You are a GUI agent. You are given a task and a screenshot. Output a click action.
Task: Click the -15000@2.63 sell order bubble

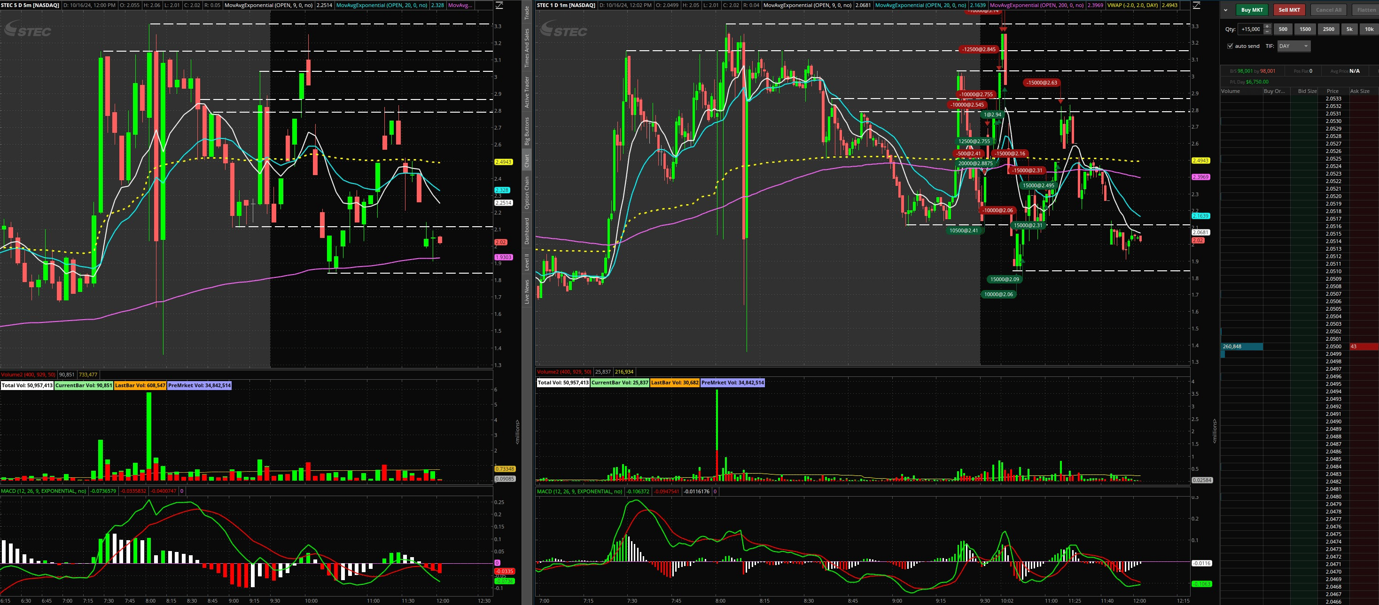click(x=1041, y=83)
